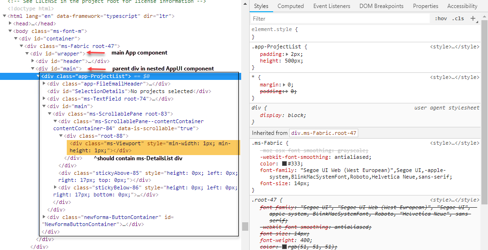Image resolution: width=488 pixels, height=250 pixels.
Task: Click the display: block declaration
Action: pos(283,115)
